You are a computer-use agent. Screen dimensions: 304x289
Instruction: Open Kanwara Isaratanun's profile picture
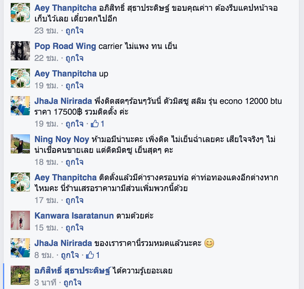[x=20, y=220]
